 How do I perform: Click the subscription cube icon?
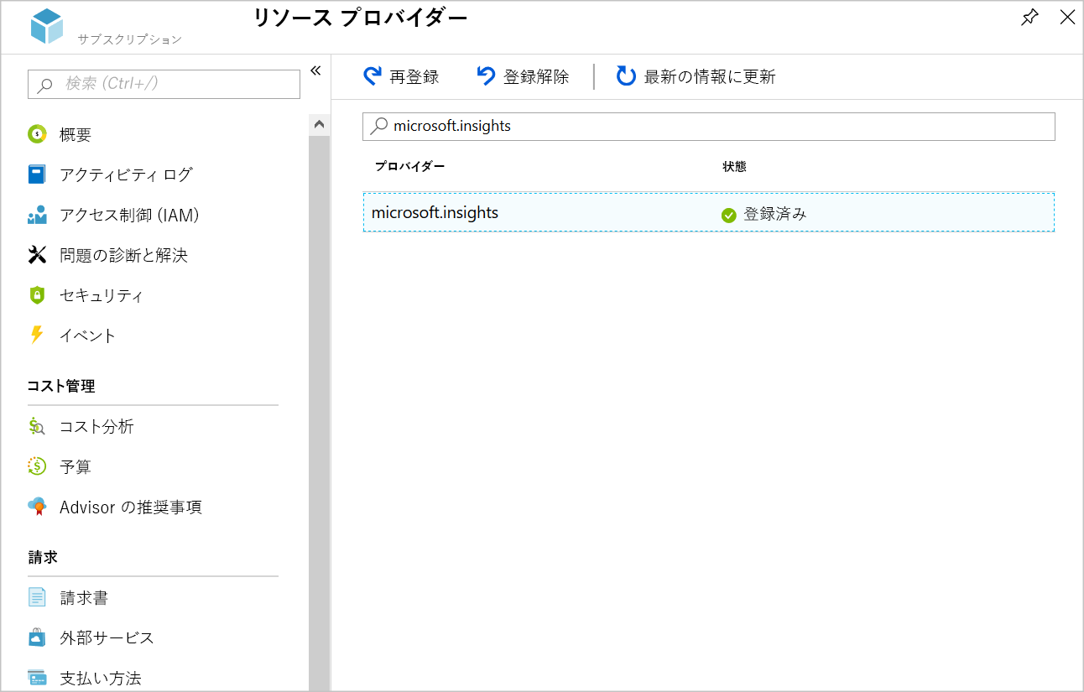point(47,26)
